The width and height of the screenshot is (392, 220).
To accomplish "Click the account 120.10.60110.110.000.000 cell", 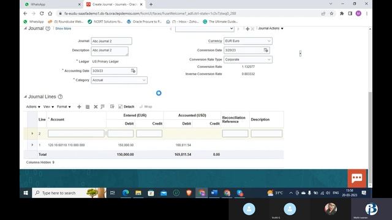I will (66, 145).
